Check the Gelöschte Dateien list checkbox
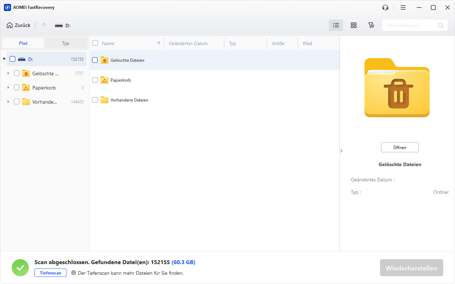 pyautogui.click(x=95, y=60)
